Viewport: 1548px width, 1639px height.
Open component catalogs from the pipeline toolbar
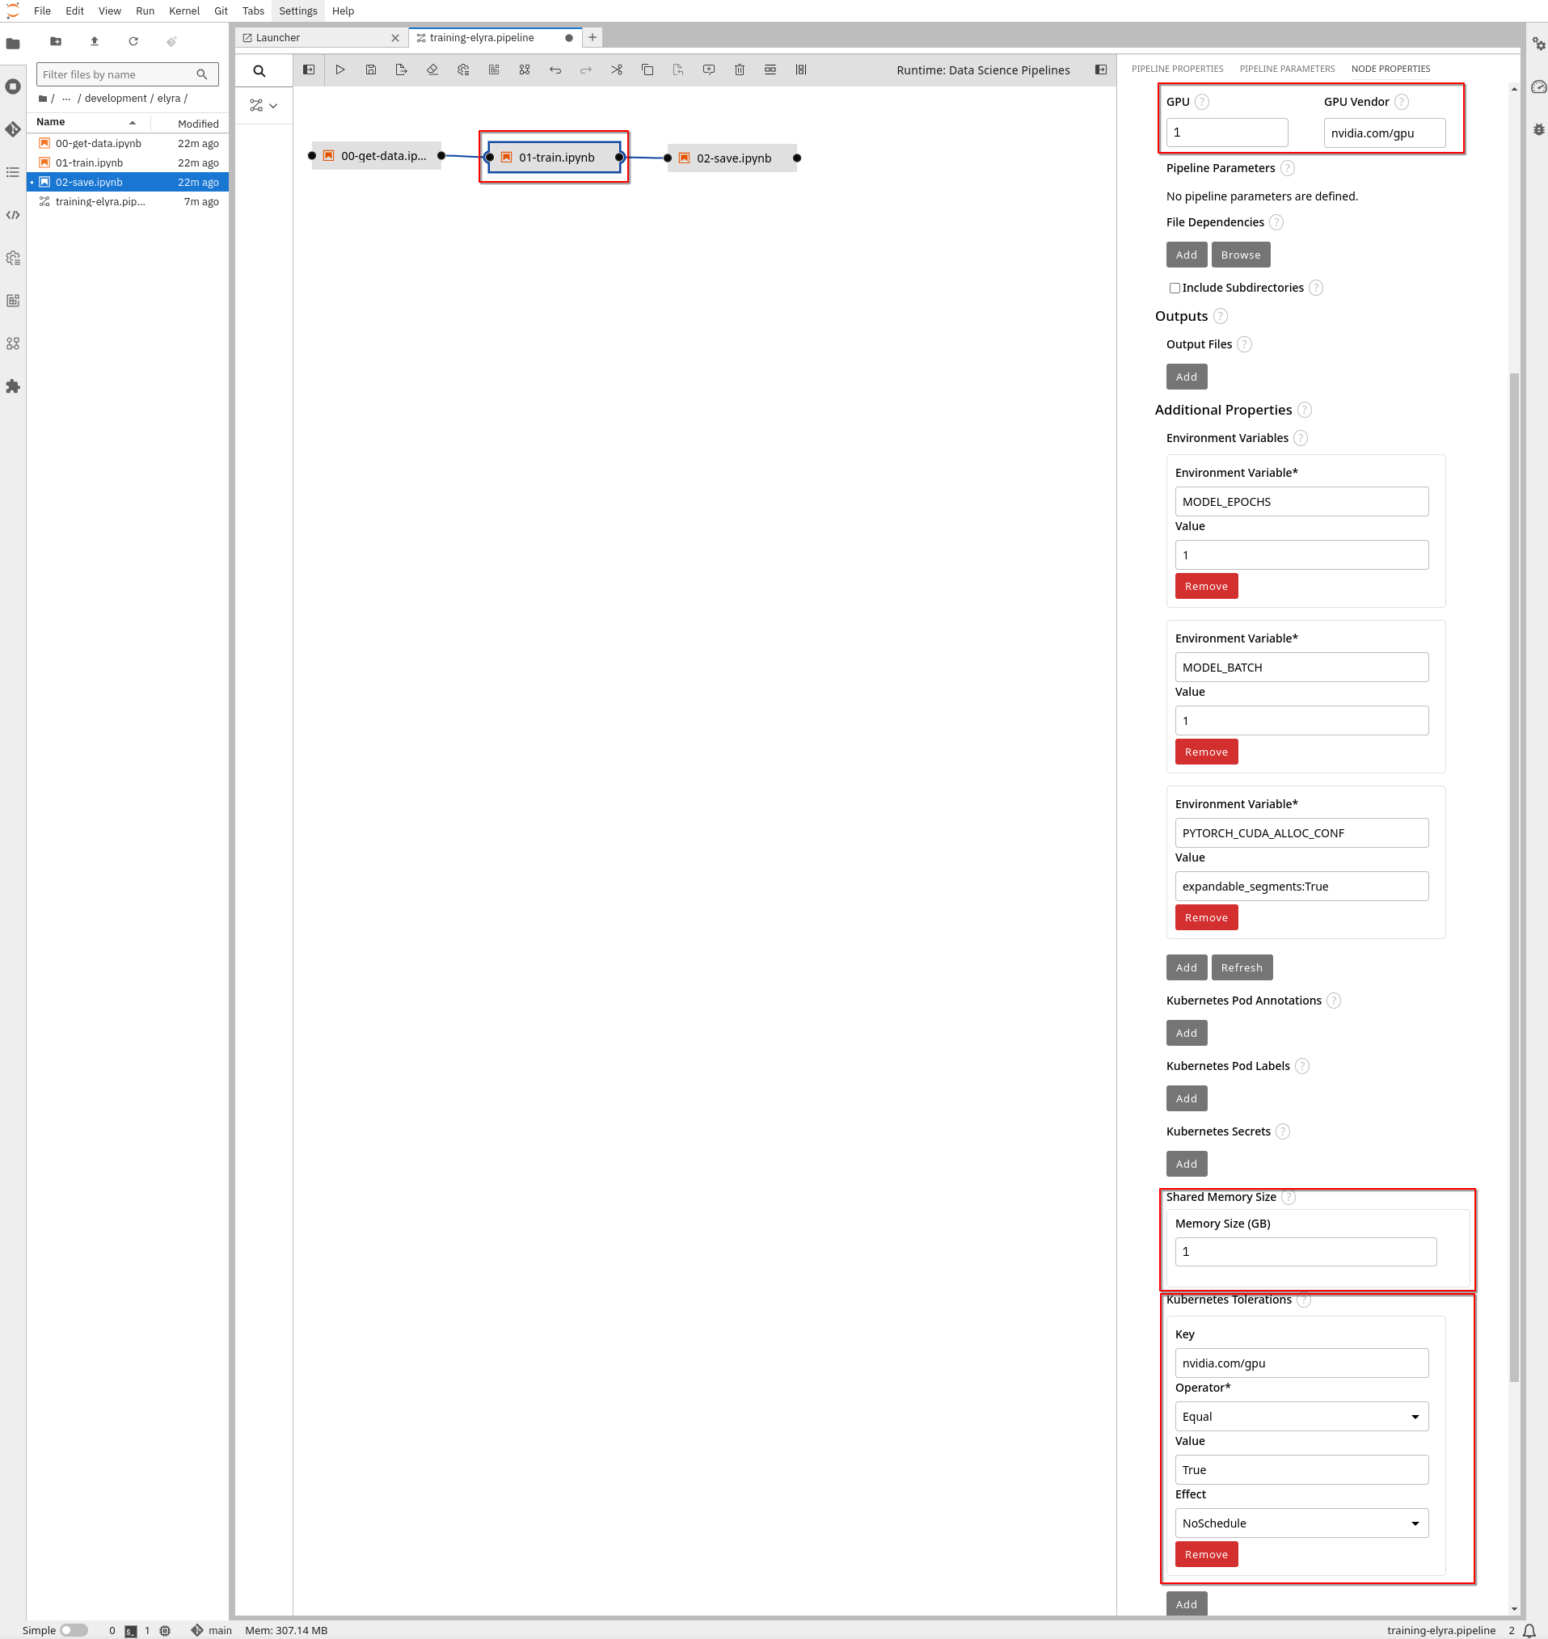(x=524, y=70)
